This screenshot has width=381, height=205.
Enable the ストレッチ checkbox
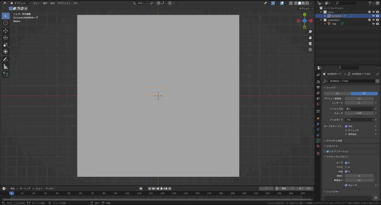tap(346, 130)
